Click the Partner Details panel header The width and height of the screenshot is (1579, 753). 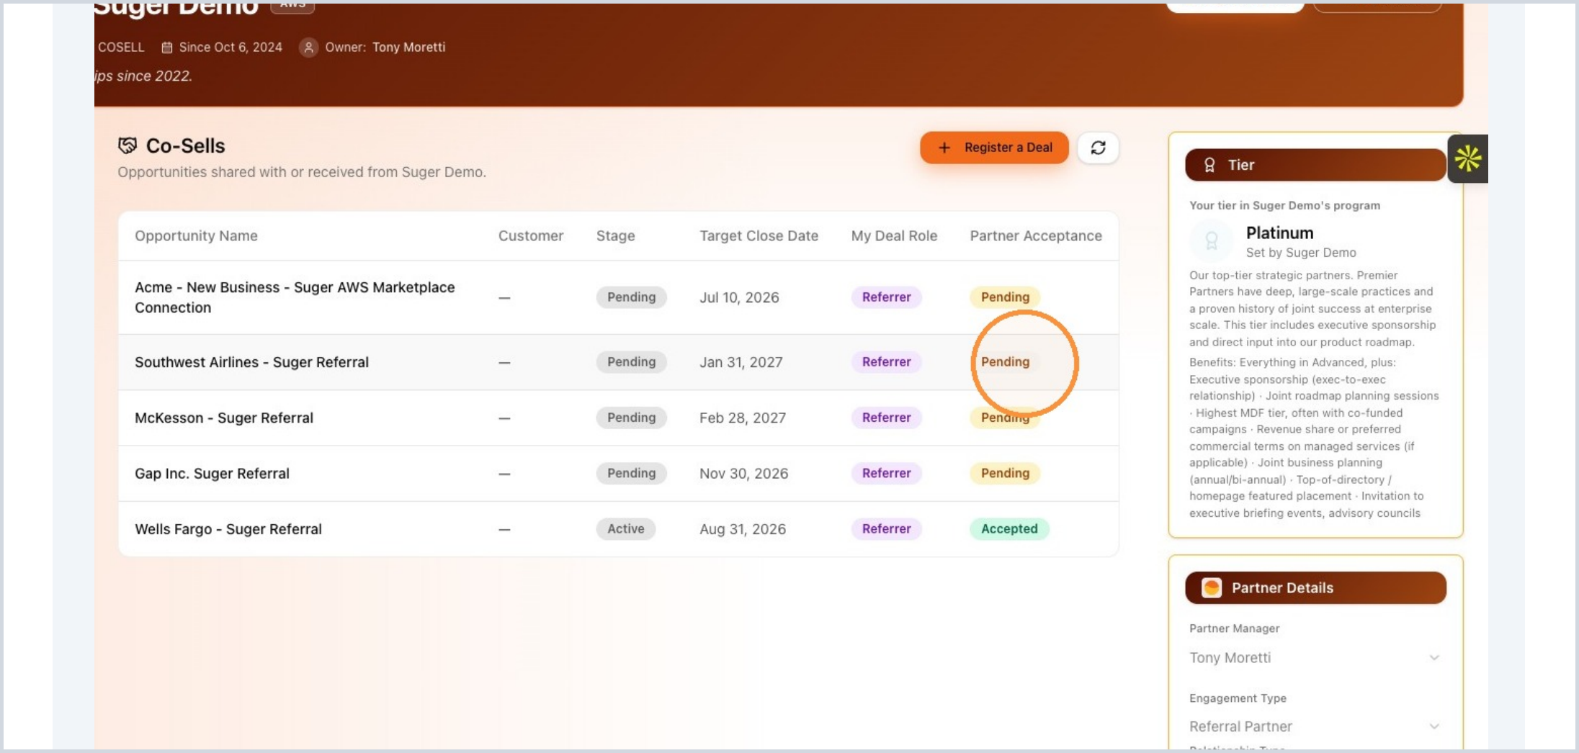click(1315, 587)
